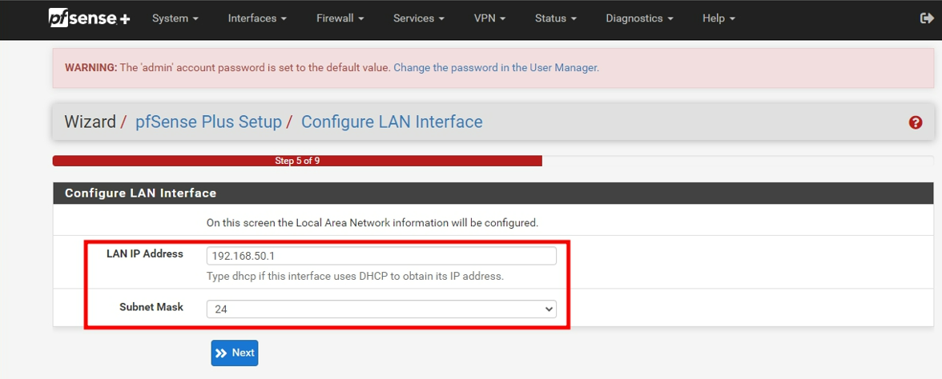Open the Services menu

tap(419, 18)
